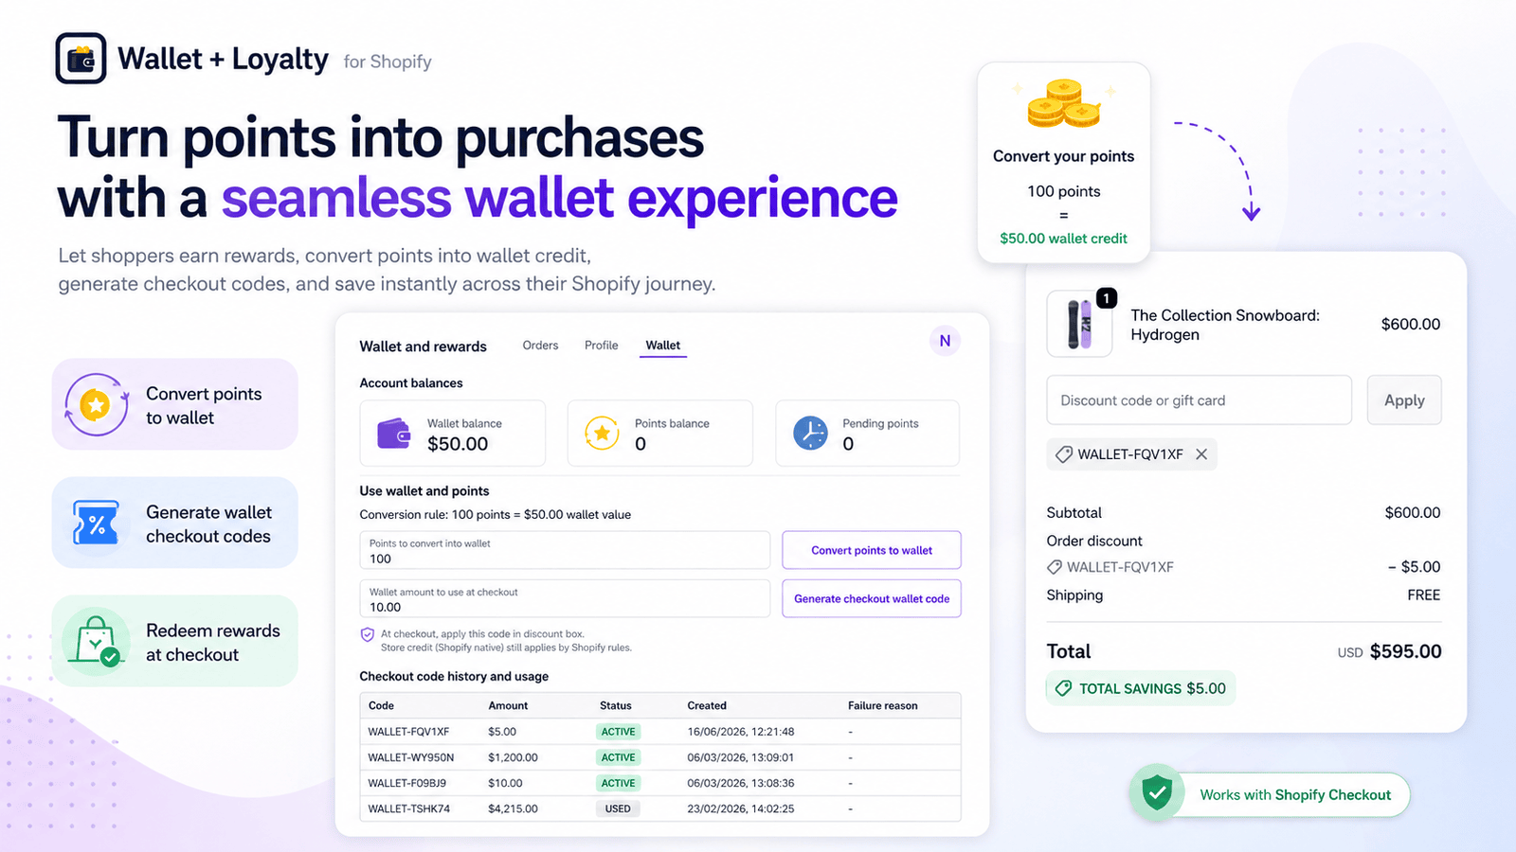Click the green shield checkmark icon

[x=1157, y=792]
